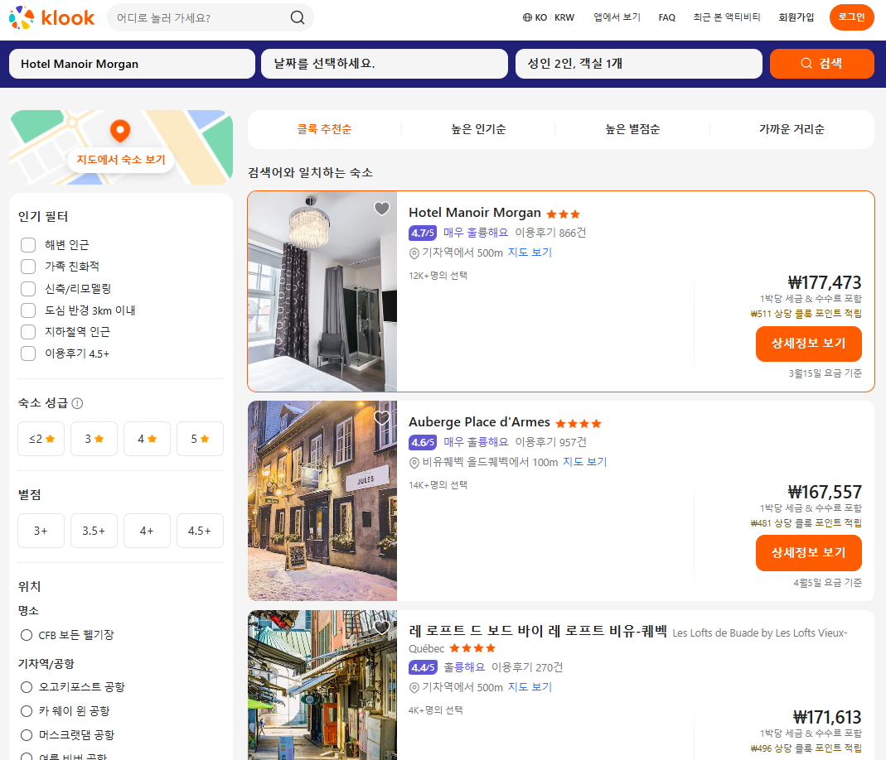Click 이용후기 866건 review count
Viewport: 886px width, 760px height.
pyautogui.click(x=550, y=233)
